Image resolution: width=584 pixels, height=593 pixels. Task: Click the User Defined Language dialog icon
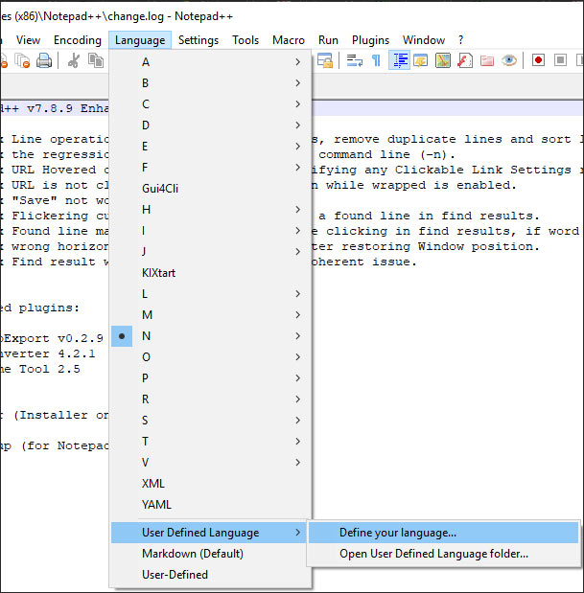[420, 60]
